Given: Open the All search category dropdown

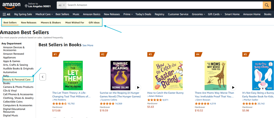Looking at the screenshot, I should 61,5.
